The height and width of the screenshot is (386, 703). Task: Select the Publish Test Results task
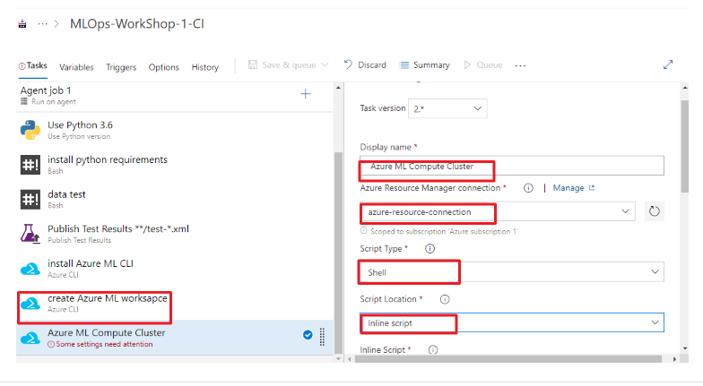[175, 234]
